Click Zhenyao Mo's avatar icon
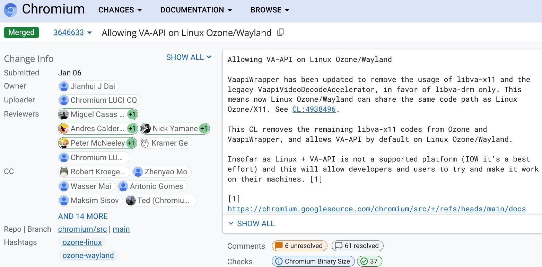Image resolution: width=542 pixels, height=267 pixels. coord(138,172)
